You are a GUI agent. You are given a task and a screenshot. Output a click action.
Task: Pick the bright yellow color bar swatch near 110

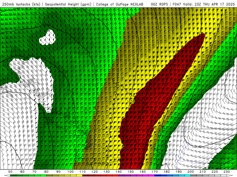[x=79, y=176]
